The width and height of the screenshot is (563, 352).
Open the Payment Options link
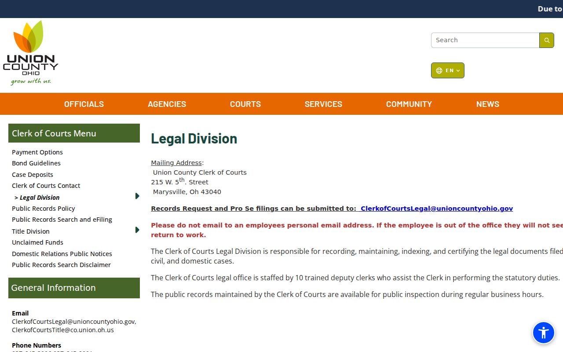point(37,152)
